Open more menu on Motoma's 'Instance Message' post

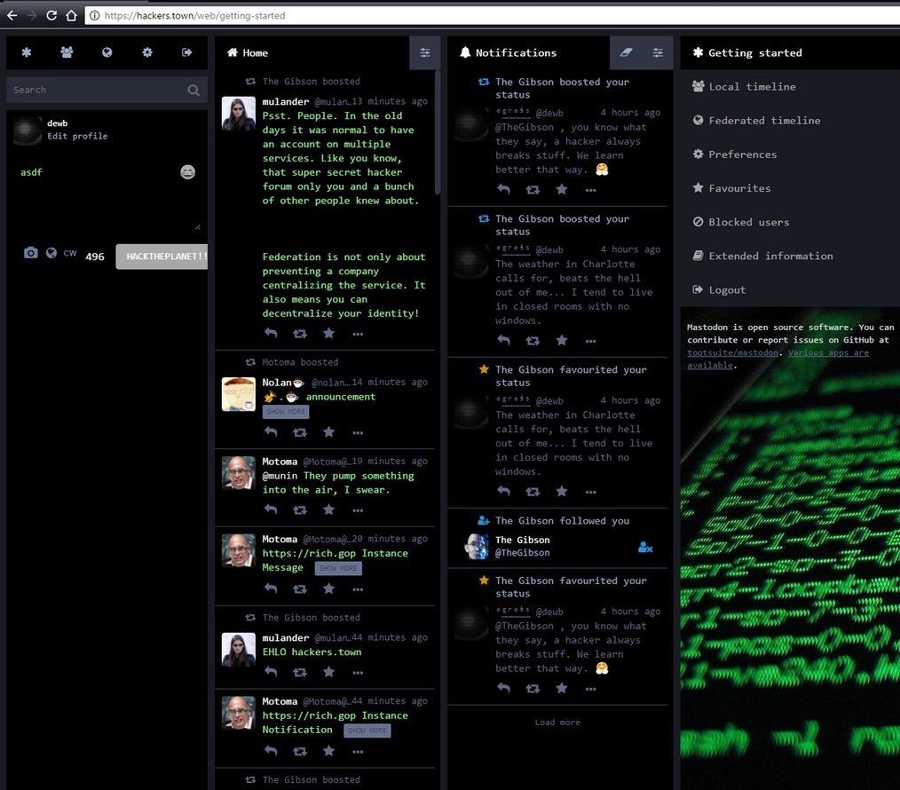coord(358,589)
